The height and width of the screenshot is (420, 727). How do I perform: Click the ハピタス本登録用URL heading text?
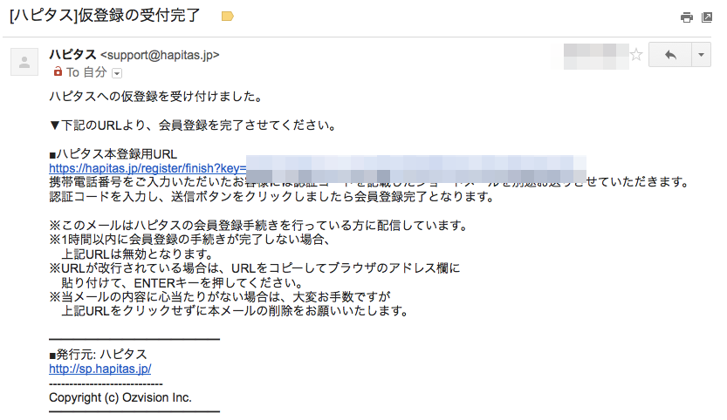pyautogui.click(x=113, y=153)
